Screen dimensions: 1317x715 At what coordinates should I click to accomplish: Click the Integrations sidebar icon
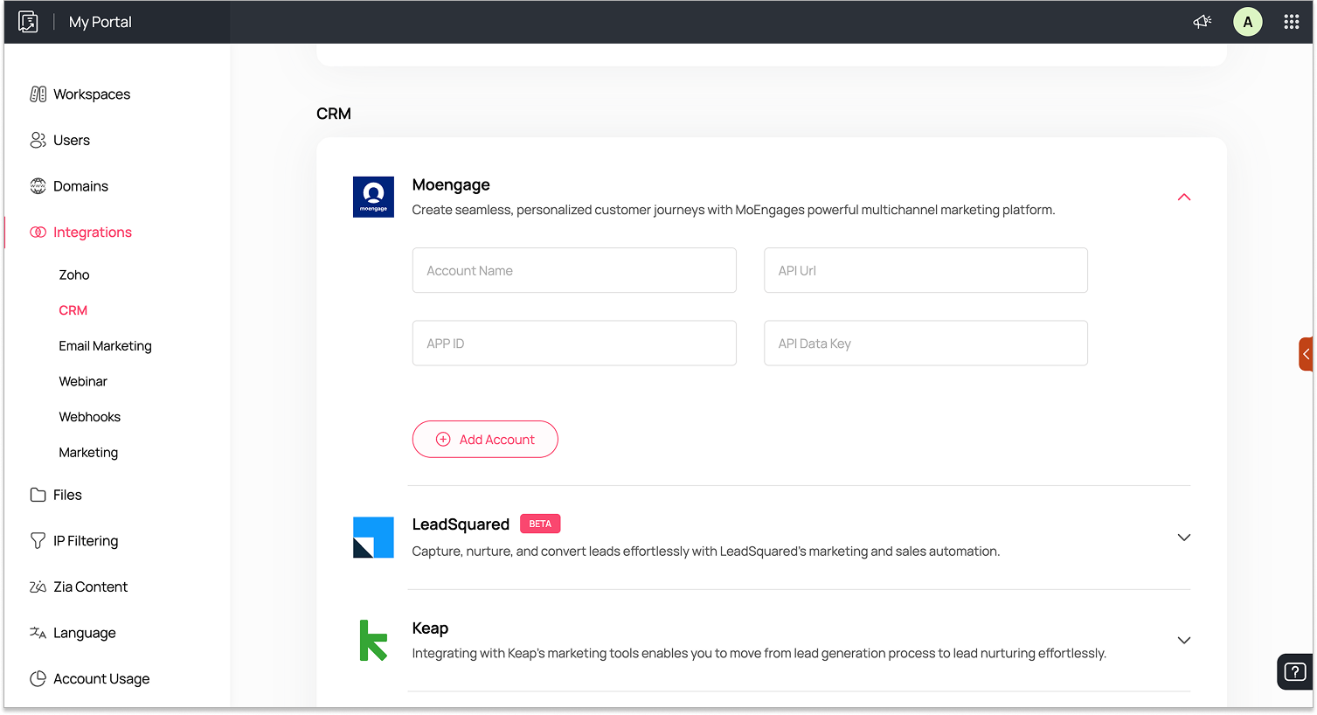[x=38, y=233]
